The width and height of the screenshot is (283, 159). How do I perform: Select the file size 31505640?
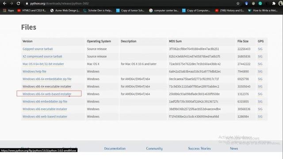(244, 87)
